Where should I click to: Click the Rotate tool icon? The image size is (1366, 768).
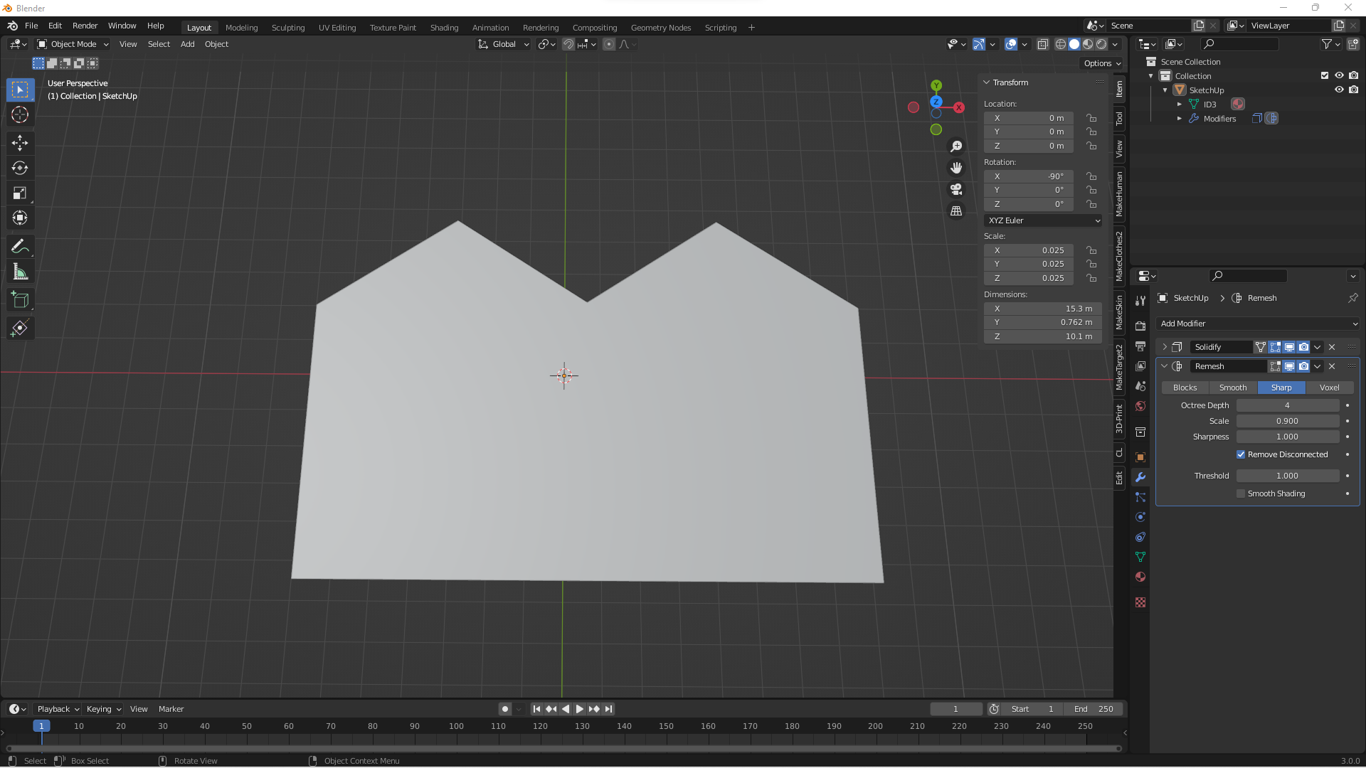[x=21, y=167]
